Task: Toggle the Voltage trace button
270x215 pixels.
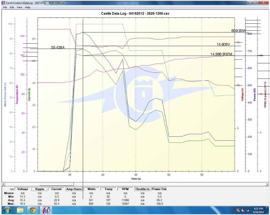Action: click(x=22, y=189)
